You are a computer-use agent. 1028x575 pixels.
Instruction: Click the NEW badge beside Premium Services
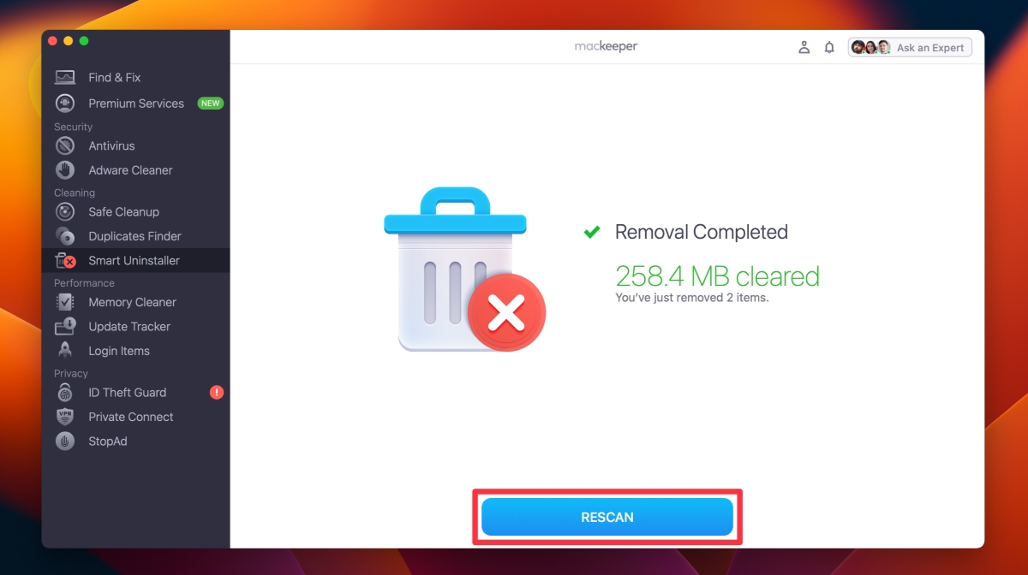tap(211, 104)
